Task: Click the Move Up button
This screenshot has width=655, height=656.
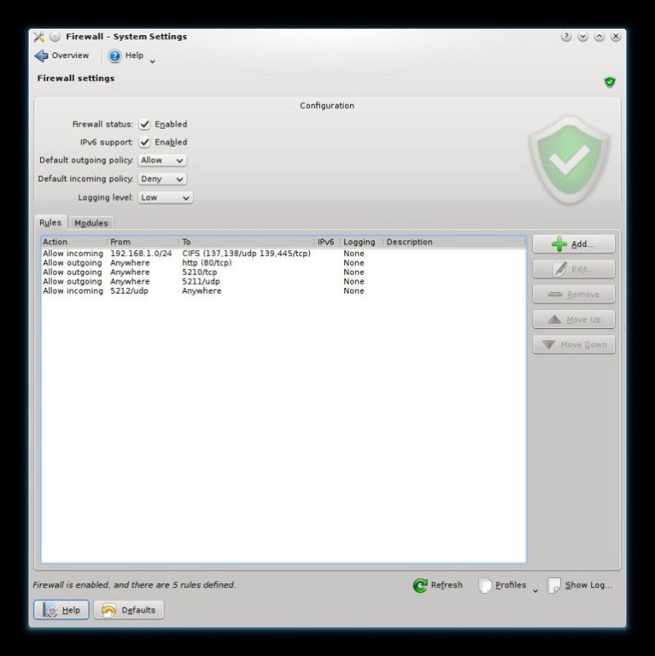Action: (574, 319)
